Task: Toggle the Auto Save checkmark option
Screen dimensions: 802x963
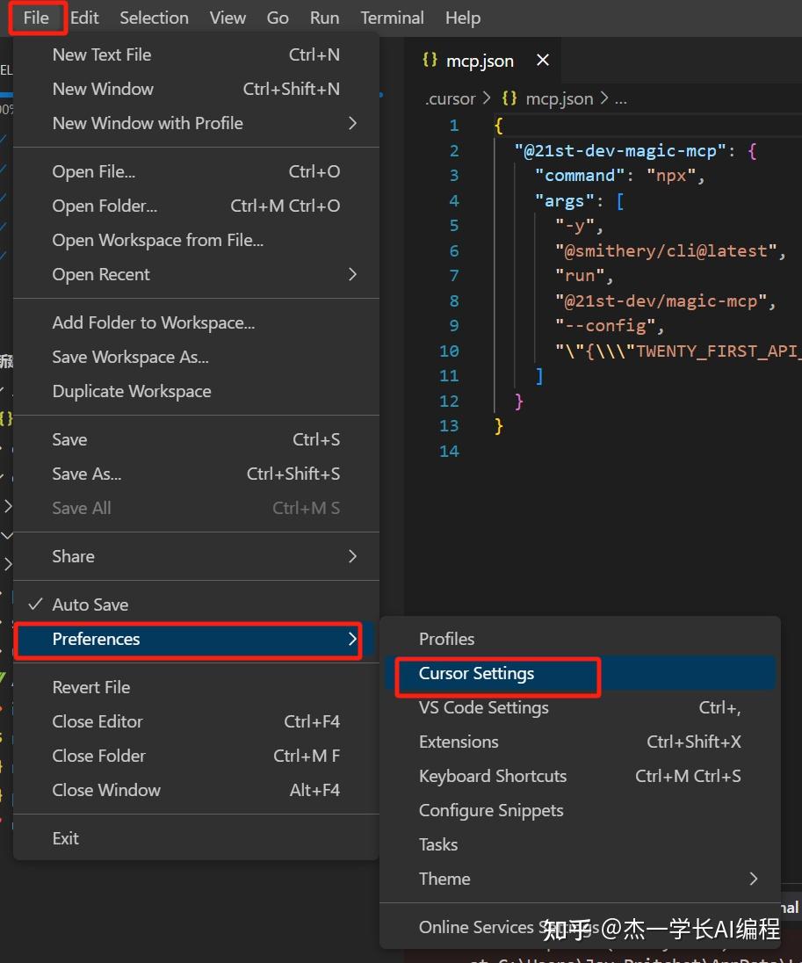Action: 90,605
